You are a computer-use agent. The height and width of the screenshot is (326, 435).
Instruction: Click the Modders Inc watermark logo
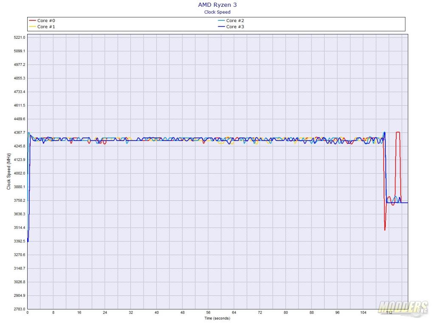403,307
